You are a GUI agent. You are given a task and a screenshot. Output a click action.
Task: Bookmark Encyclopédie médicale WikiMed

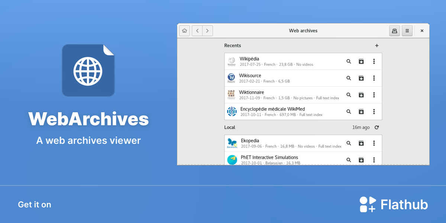click(361, 111)
